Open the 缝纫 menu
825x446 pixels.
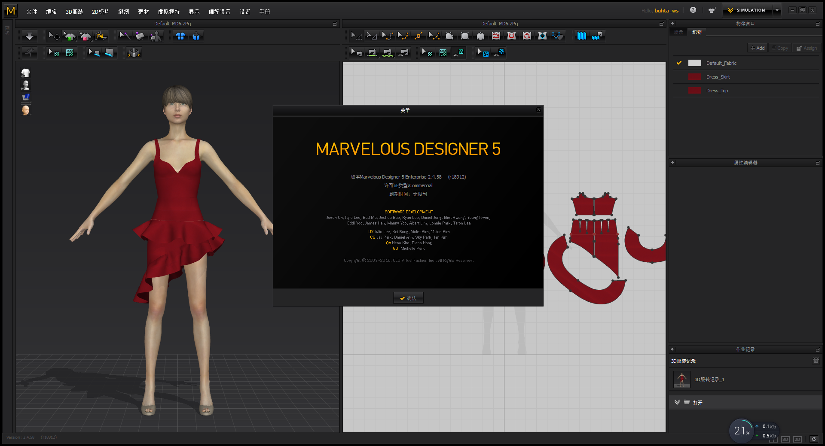pos(123,12)
